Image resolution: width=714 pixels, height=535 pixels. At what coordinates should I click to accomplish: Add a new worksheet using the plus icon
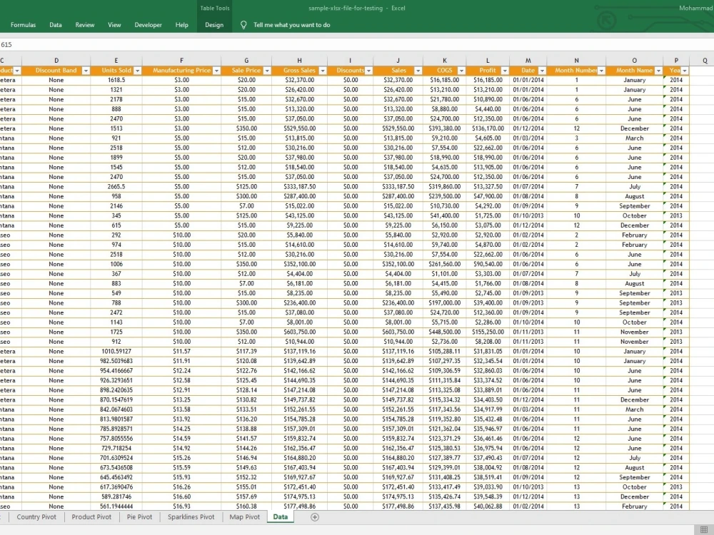coord(314,516)
